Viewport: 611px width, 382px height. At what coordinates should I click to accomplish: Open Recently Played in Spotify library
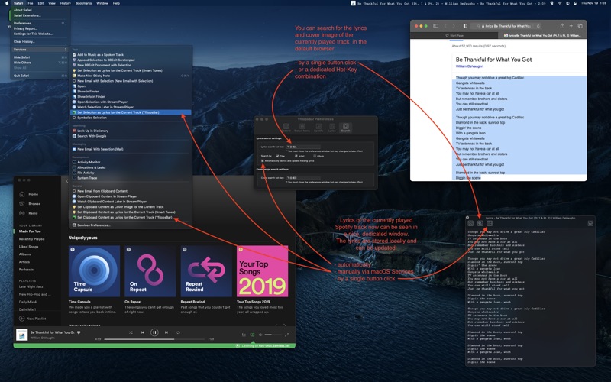pyautogui.click(x=31, y=239)
